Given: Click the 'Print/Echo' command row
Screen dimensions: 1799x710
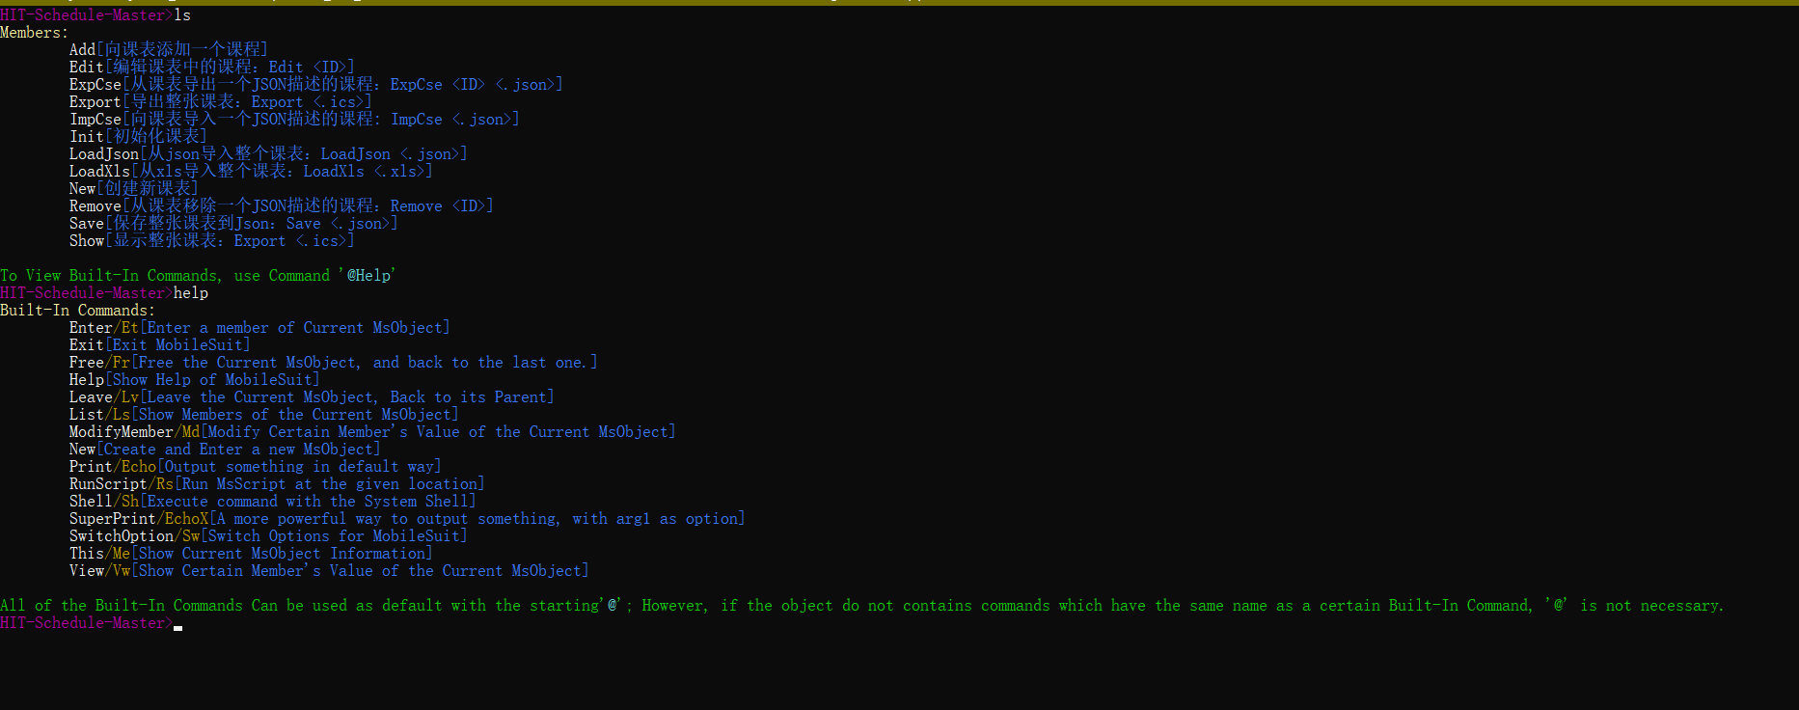Looking at the screenshot, I should click(x=256, y=466).
